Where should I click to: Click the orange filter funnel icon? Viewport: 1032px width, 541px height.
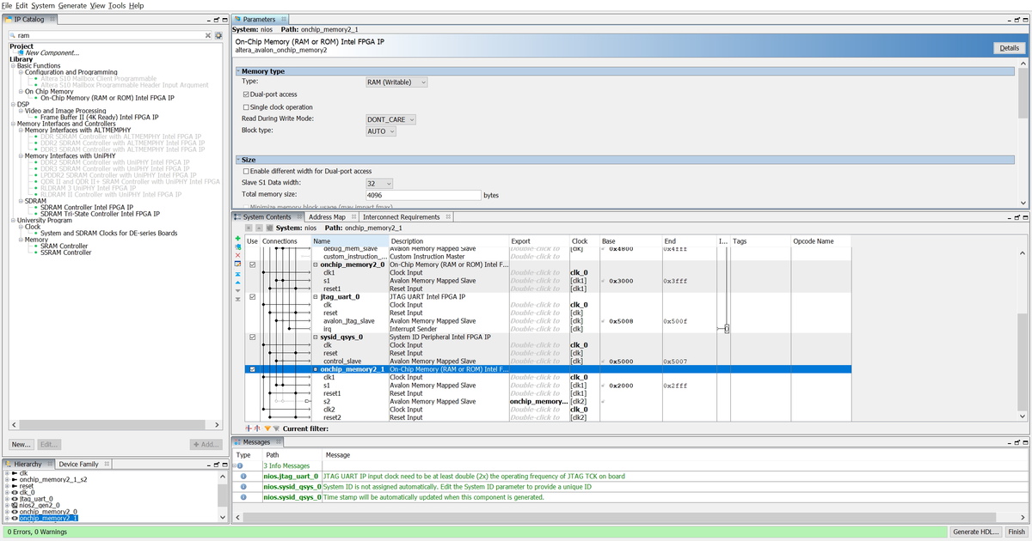coord(267,428)
